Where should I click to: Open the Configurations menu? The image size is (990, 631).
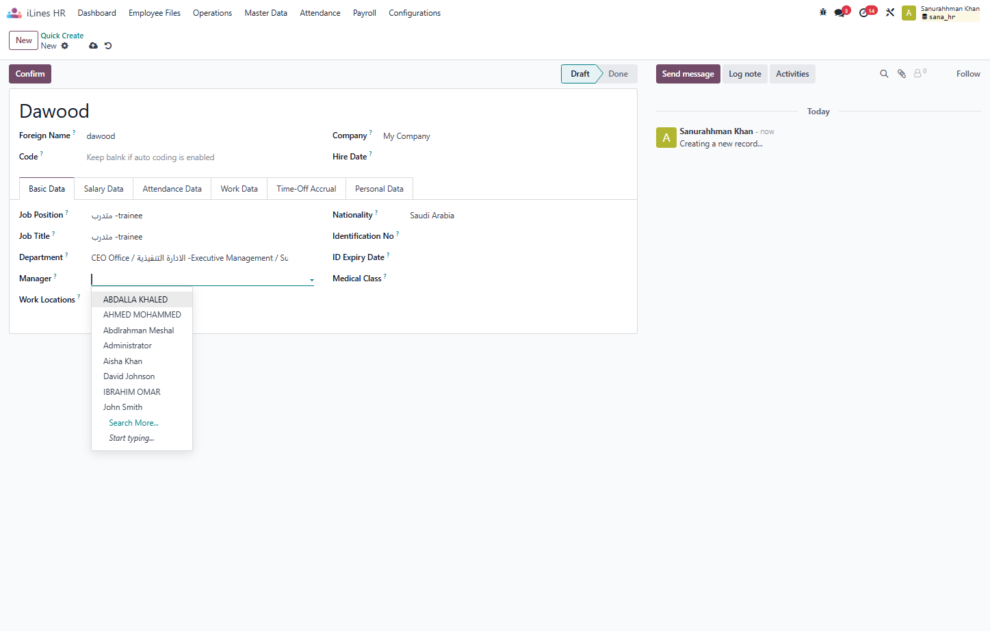[415, 13]
